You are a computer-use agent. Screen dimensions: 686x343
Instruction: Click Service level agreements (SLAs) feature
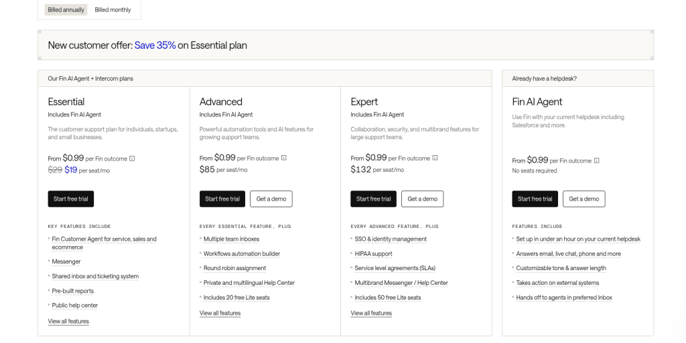395,268
